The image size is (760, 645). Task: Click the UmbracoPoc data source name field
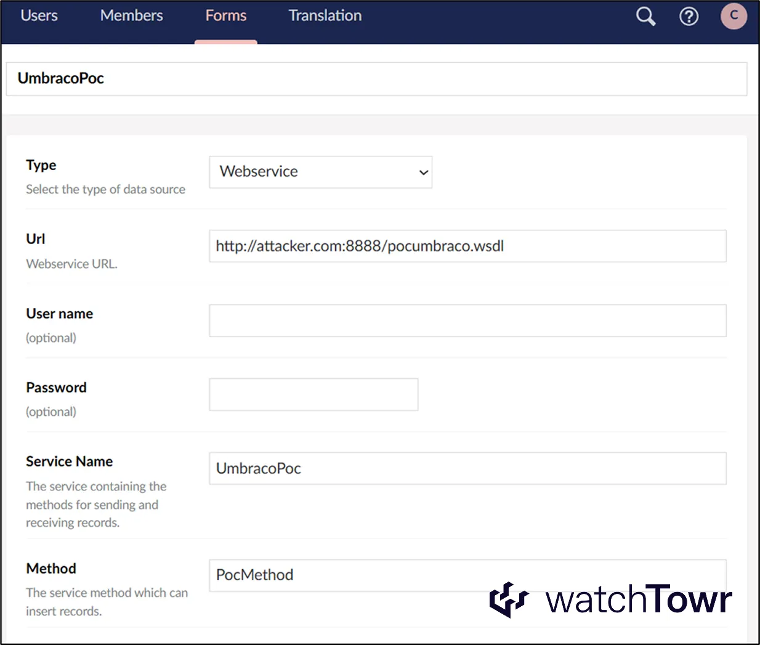coord(376,79)
